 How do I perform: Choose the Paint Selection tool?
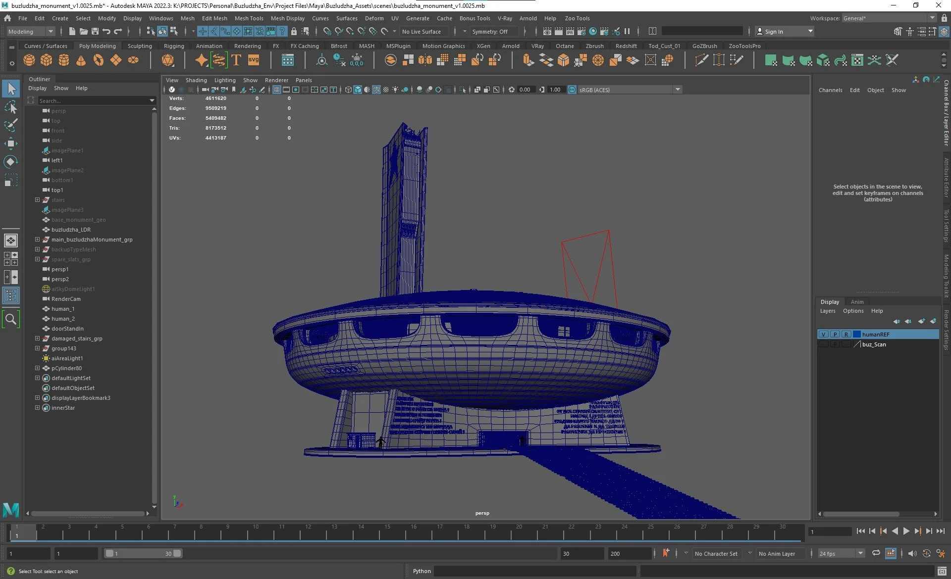click(10, 125)
